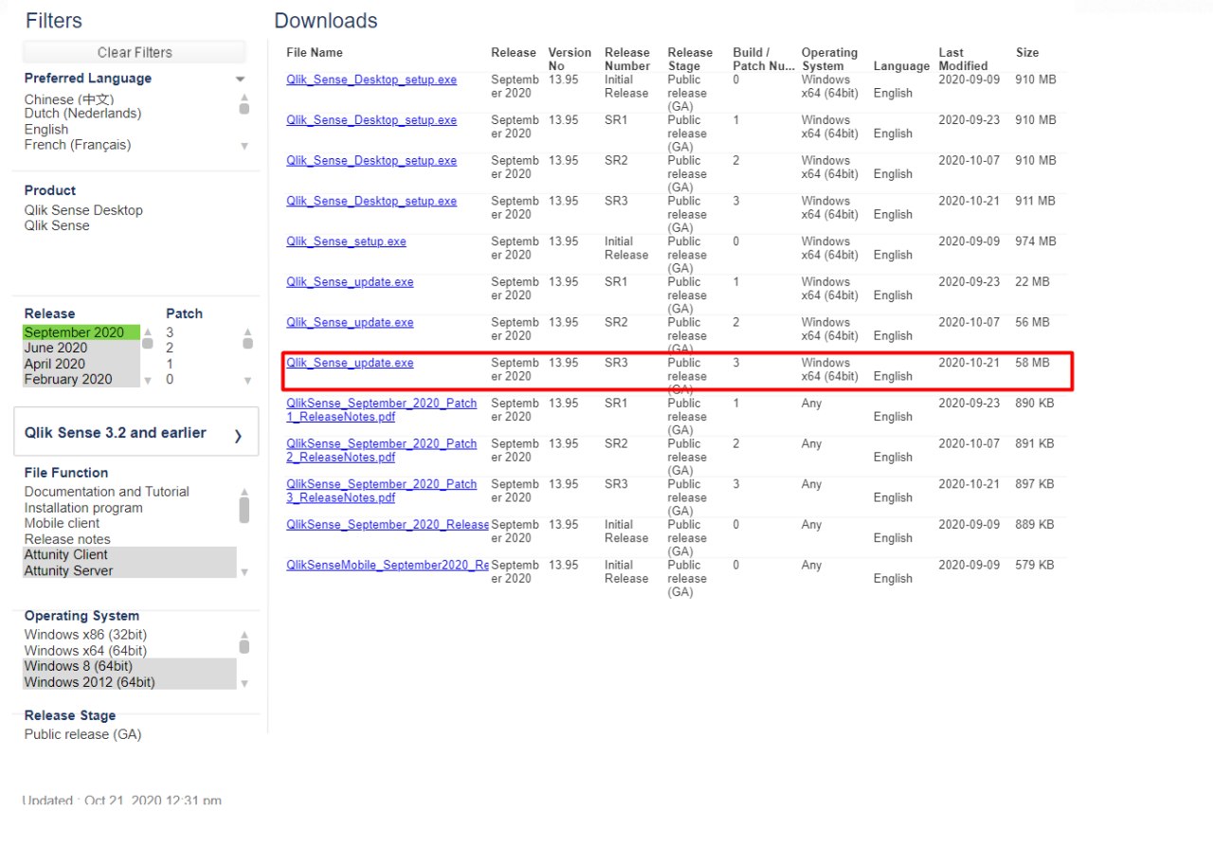
Task: Select Windows 2012 (64bit) operating system
Action: coord(130,682)
